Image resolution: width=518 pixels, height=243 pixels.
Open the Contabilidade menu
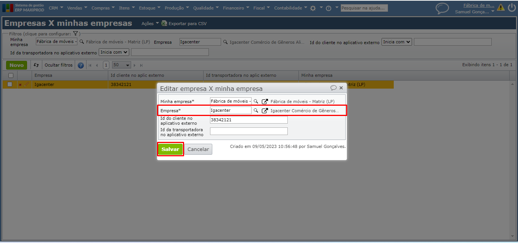pyautogui.click(x=290, y=8)
